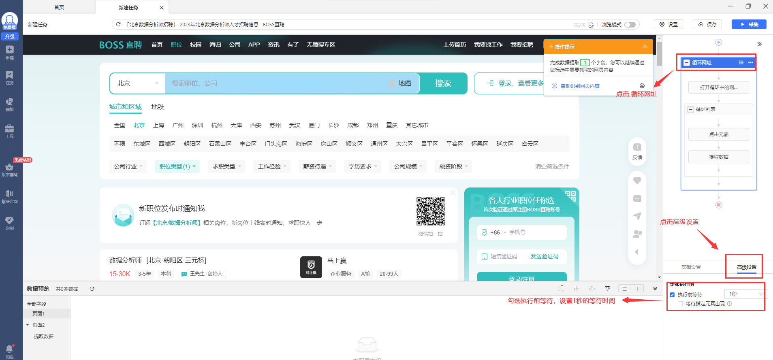Toggle 浏览模式 switch
Viewport: 773px width, 360px height.
pos(630,25)
